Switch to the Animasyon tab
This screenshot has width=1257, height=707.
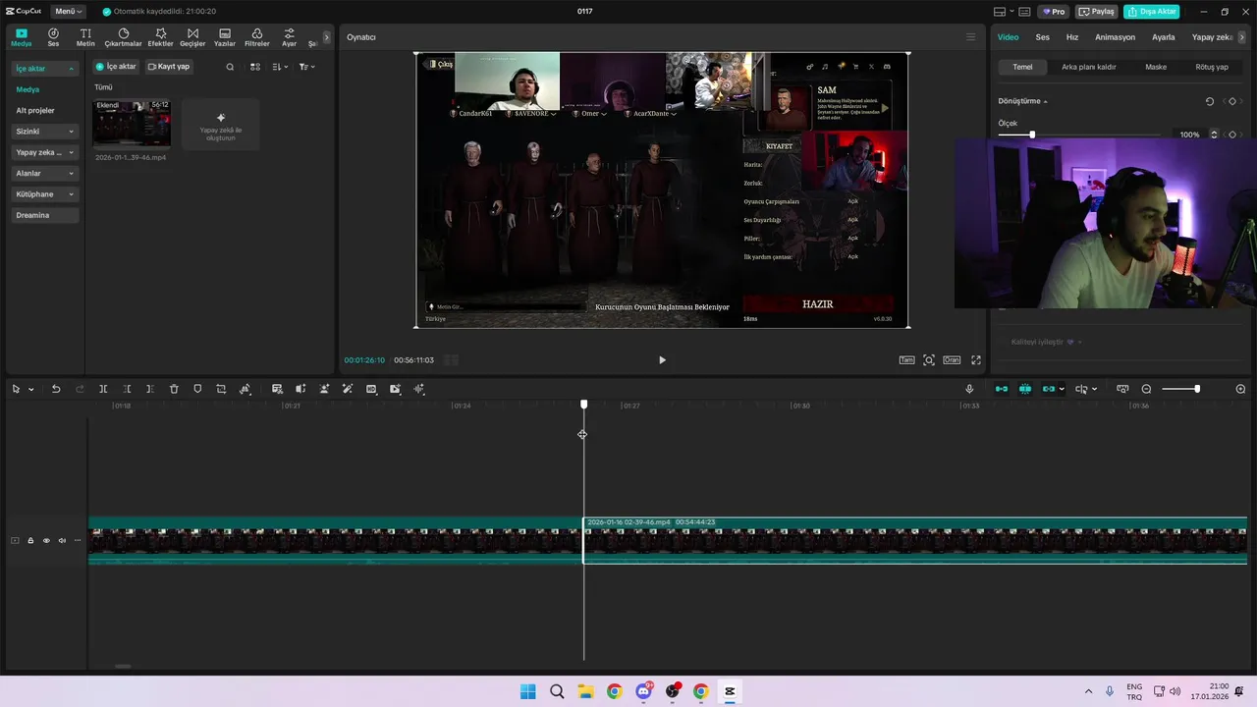1116,37
